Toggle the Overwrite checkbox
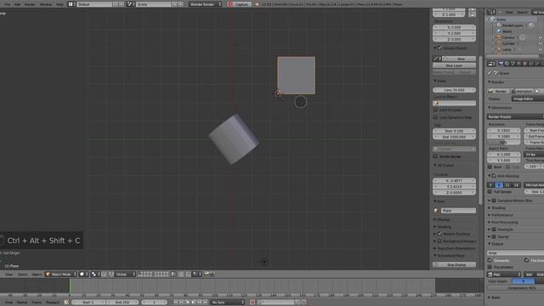This screenshot has height=306, width=544. 490,260
